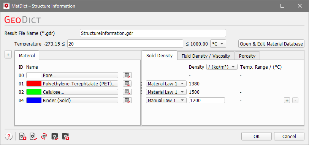This screenshot has height=145, width=309.
Task: Open database icon for Binder (Solid) row
Action: coord(127,100)
